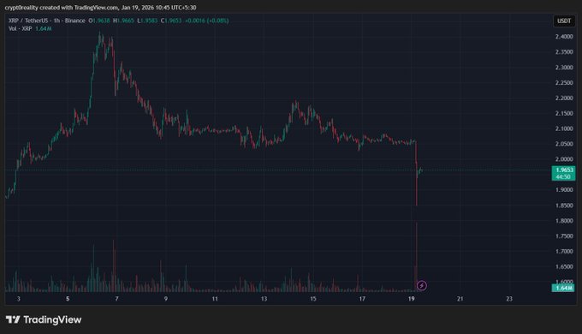Click the 2.0500 price axis label
Viewport: 582px width, 334px height.
564,144
